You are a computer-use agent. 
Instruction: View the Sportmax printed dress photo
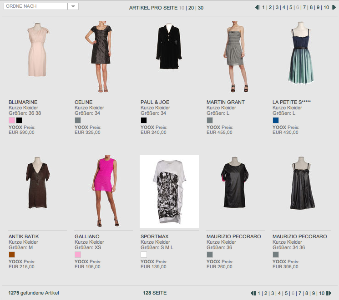(169, 192)
